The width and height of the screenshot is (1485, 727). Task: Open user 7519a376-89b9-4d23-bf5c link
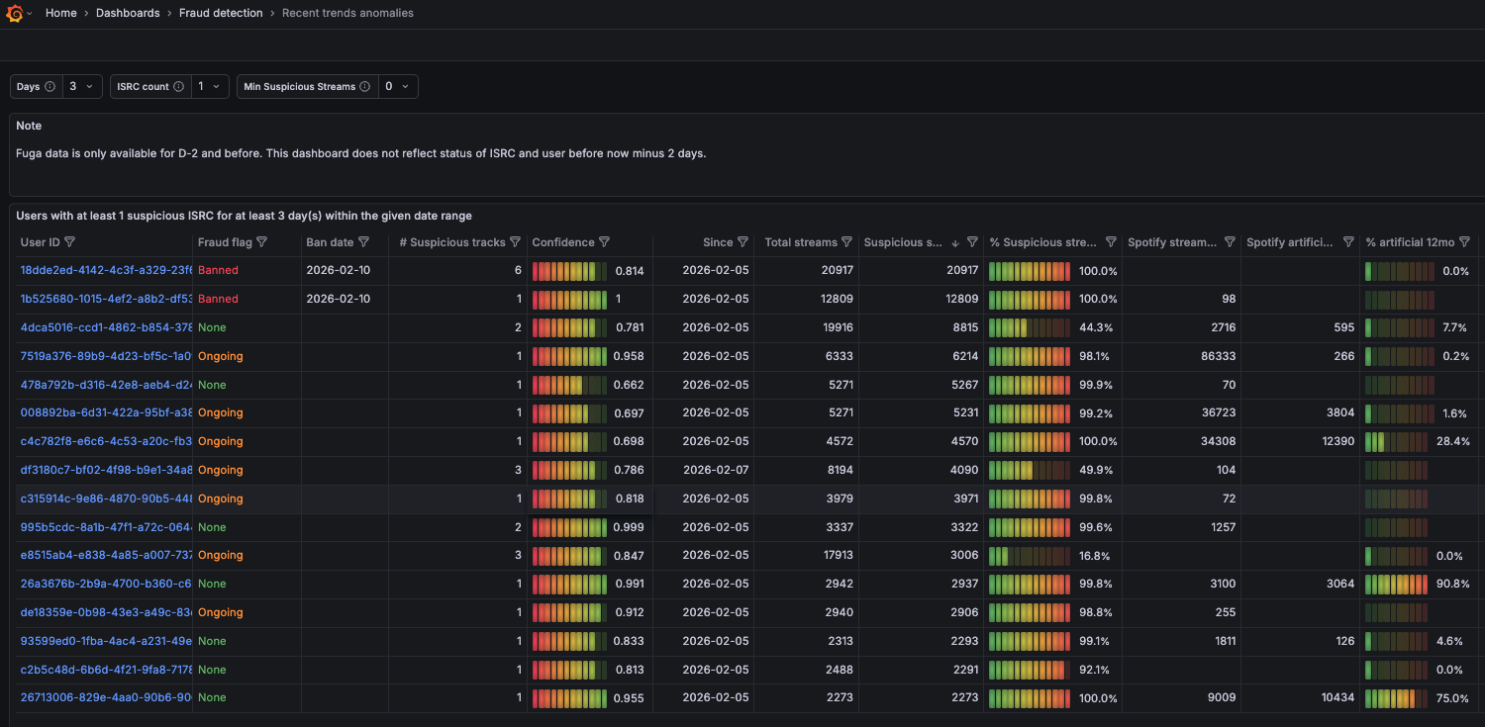tap(107, 356)
